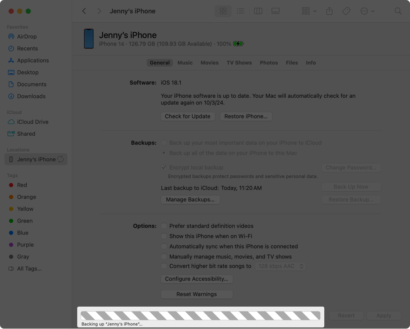This screenshot has height=329, width=410.
Task: Select gallery view icon
Action: (x=276, y=11)
